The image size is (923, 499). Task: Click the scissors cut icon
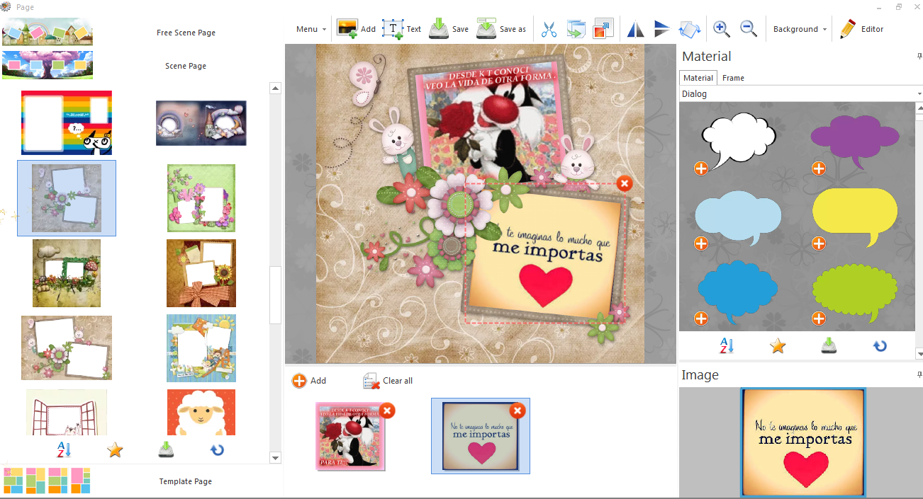coord(549,29)
